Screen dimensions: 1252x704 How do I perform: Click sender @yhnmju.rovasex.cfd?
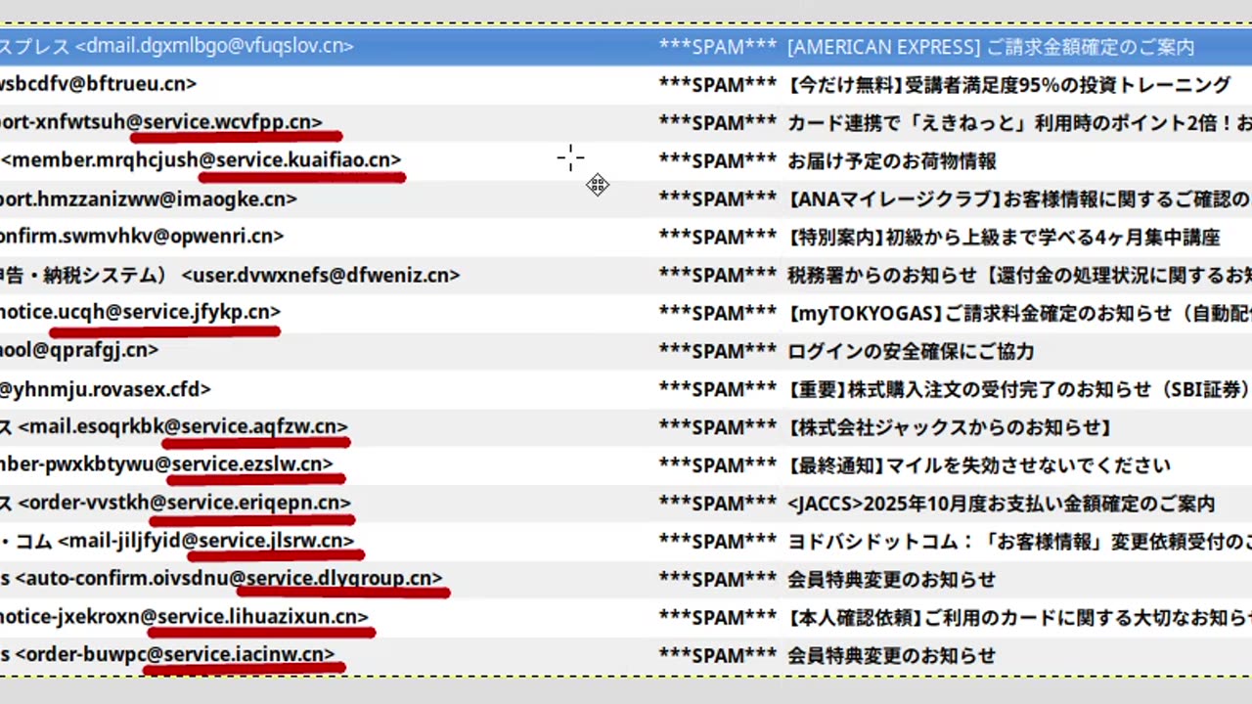click(x=106, y=389)
